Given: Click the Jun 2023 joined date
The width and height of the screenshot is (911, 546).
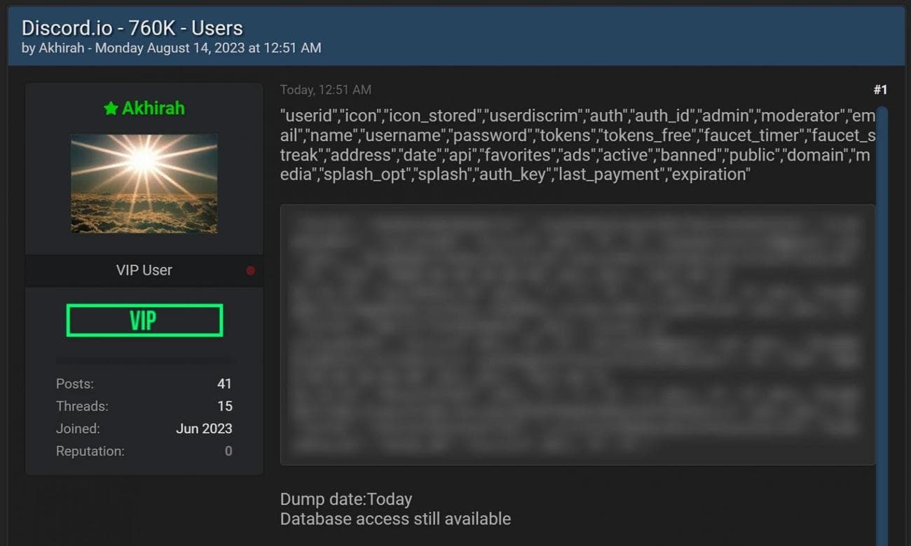Looking at the screenshot, I should (x=204, y=428).
